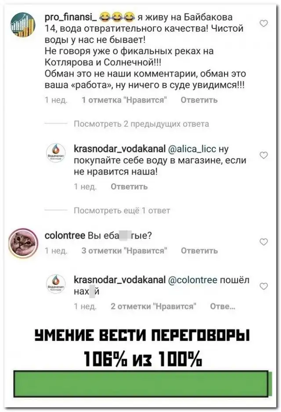Like the pro_finansi_ comment with heart icon

263,24
